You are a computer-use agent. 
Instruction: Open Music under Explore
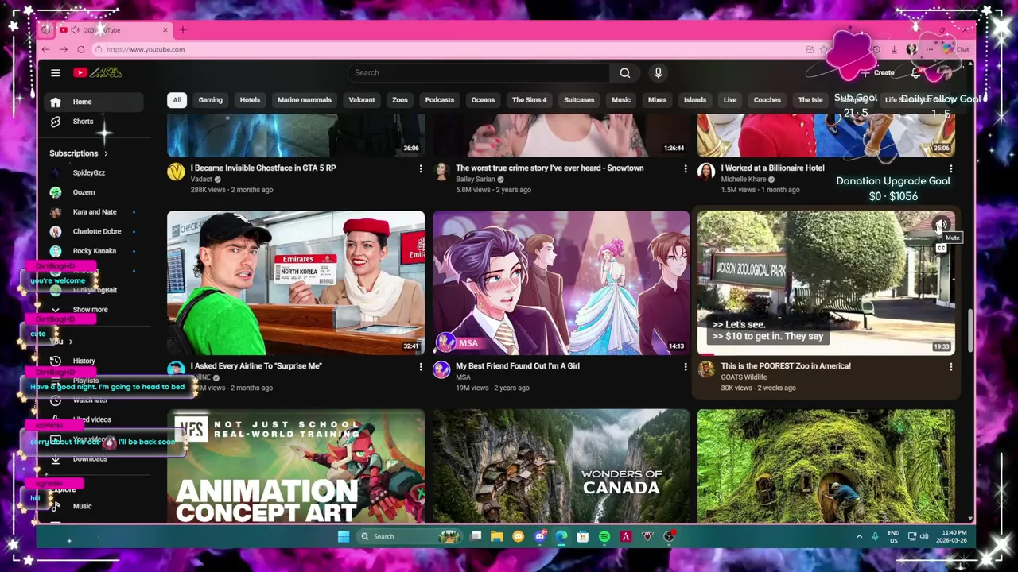point(95,506)
